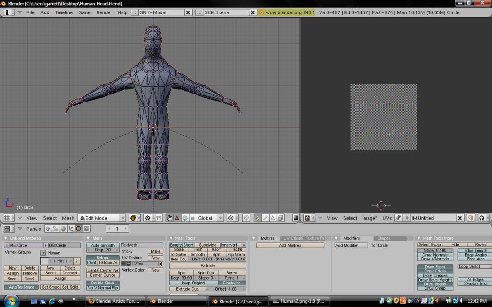The height and width of the screenshot is (307, 492).
Task: Toggle Double Sided option
Action: pos(103,283)
